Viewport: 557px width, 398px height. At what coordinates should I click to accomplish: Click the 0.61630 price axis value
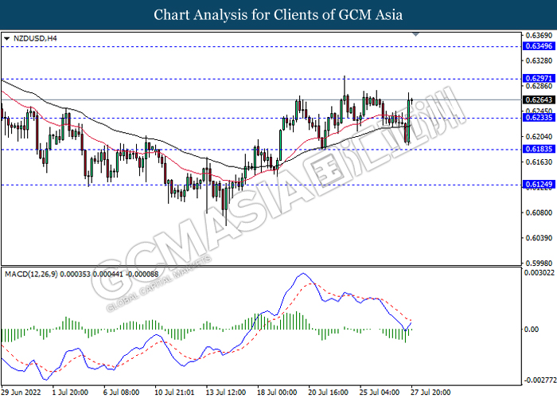[539, 162]
